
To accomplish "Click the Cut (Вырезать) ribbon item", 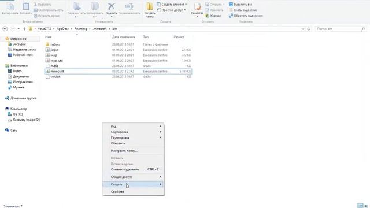I will click(x=42, y=5).
